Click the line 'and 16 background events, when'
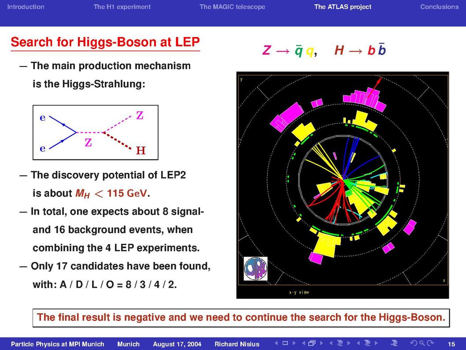The width and height of the screenshot is (466, 350). 113,230
